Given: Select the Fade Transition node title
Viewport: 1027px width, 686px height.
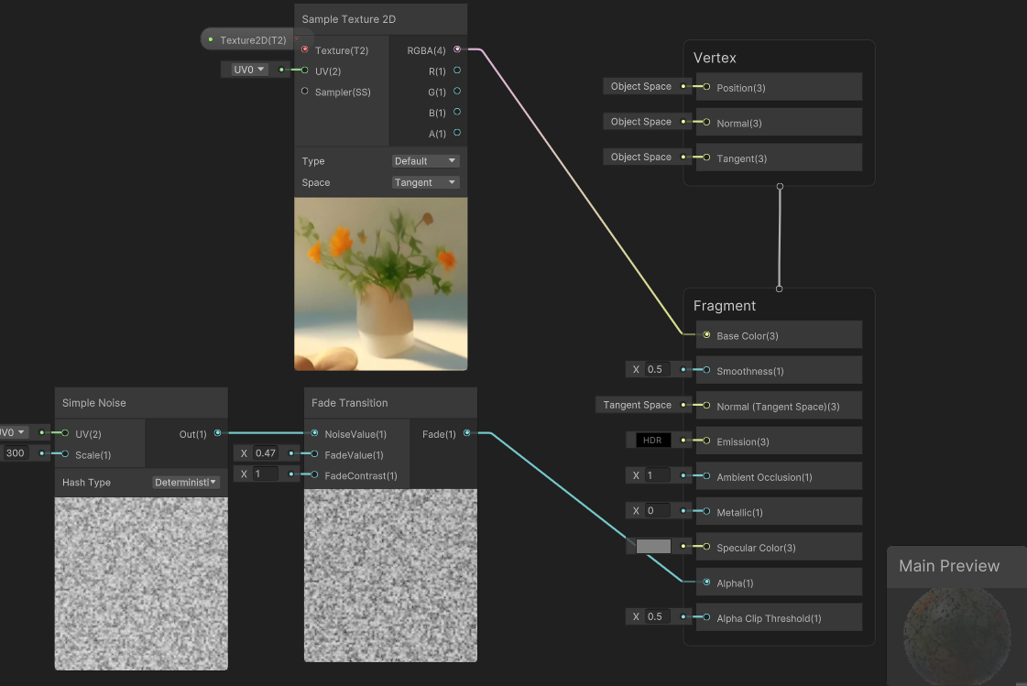Looking at the screenshot, I should click(350, 403).
